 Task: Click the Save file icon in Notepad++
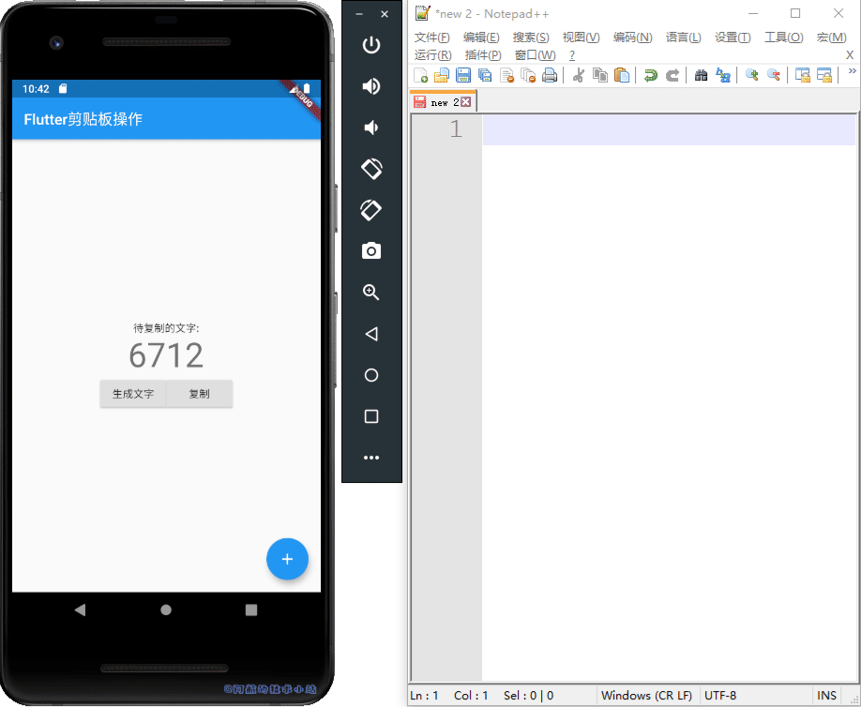pyautogui.click(x=463, y=76)
